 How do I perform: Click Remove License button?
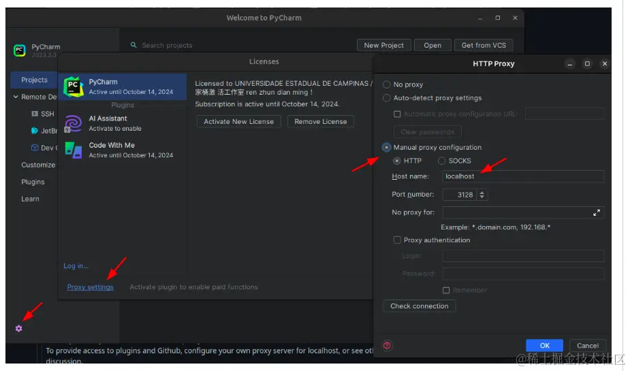320,122
